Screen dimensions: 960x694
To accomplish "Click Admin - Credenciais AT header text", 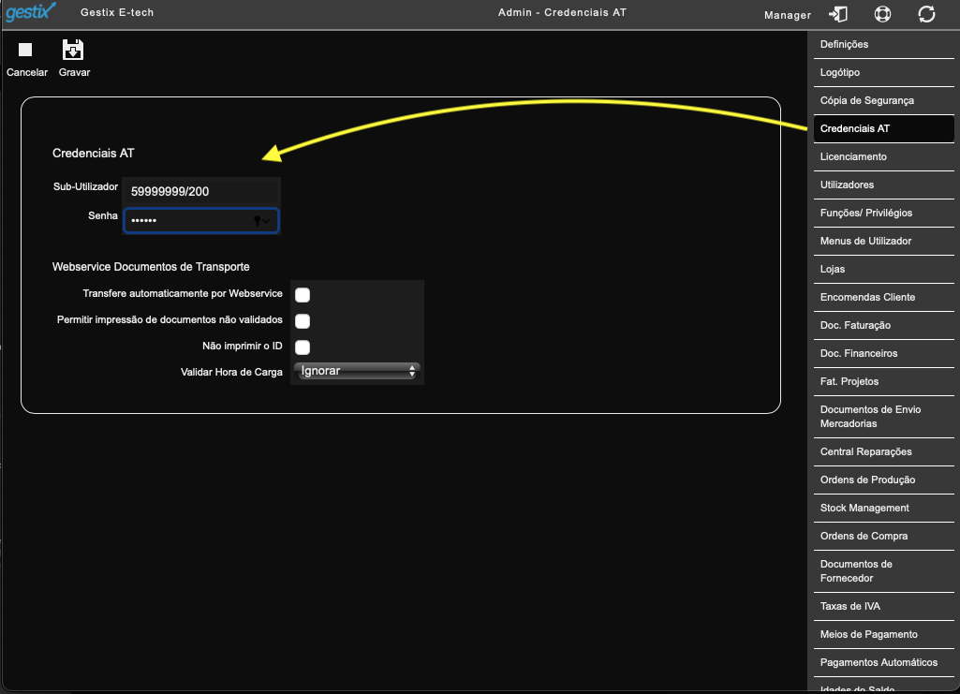I will 562,12.
